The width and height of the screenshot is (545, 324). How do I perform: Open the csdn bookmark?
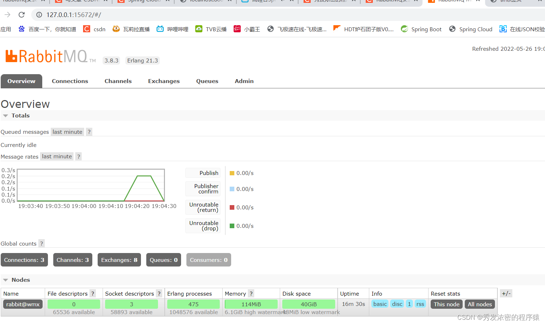click(94, 29)
